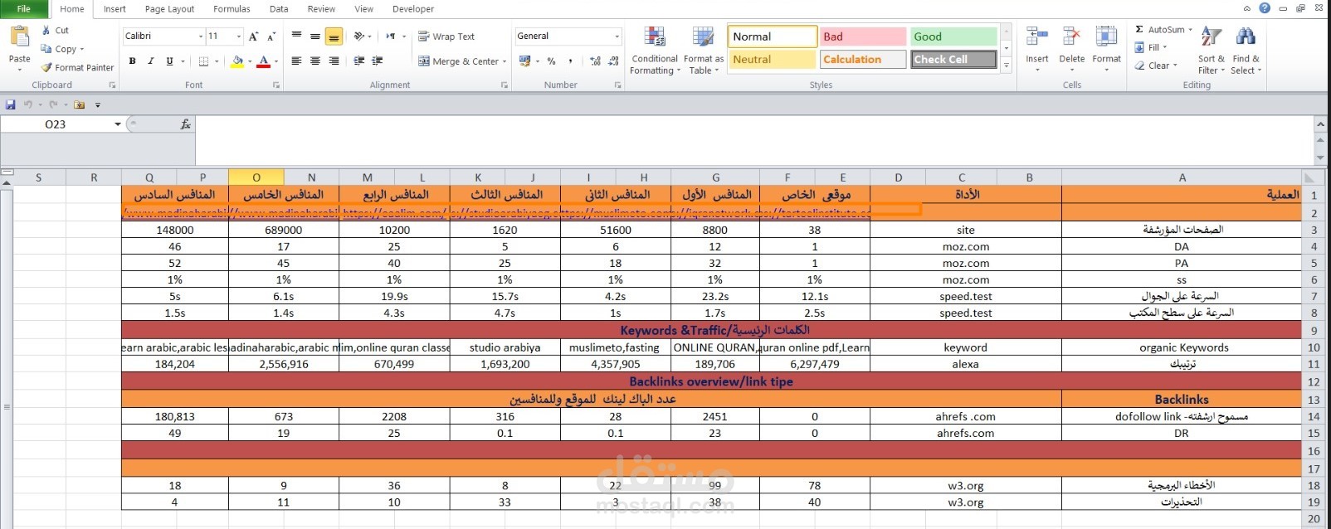Screen dimensions: 1331x529
Task: Switch to the Data tab
Action: (279, 9)
